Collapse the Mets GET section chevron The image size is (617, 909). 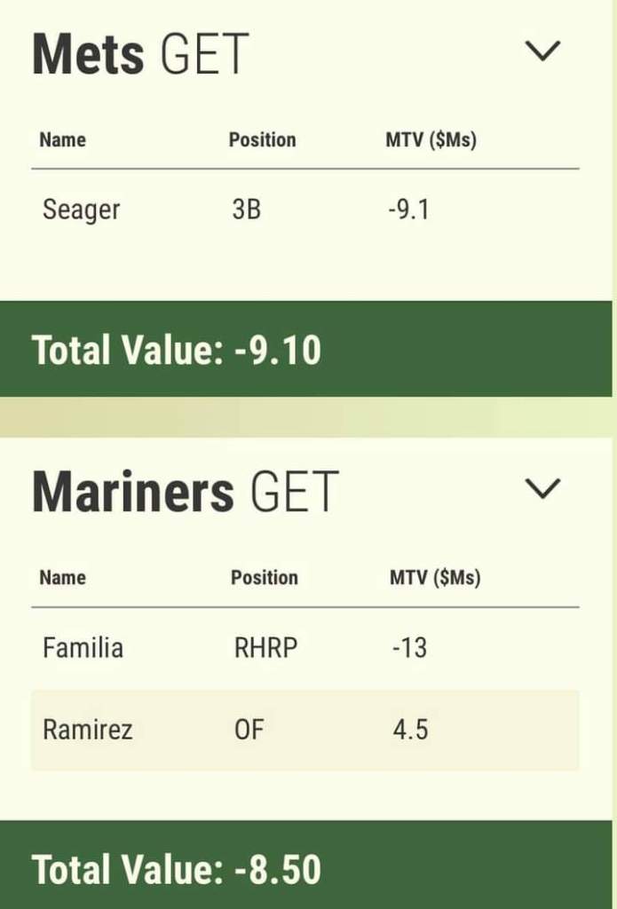point(543,51)
